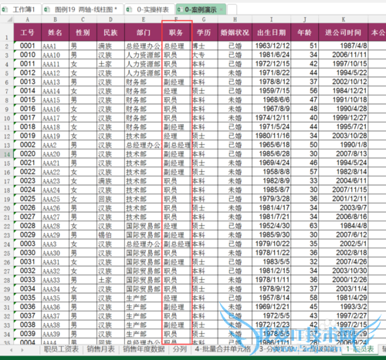Click the spreadsheet icon on 工作簿1 tab
Viewport: 386px width, 360px height.
point(5,10)
